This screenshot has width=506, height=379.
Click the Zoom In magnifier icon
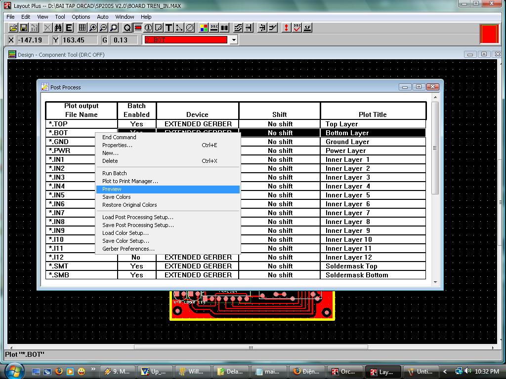coord(93,28)
